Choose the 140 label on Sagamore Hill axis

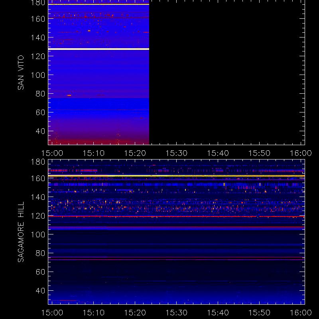click(x=38, y=197)
